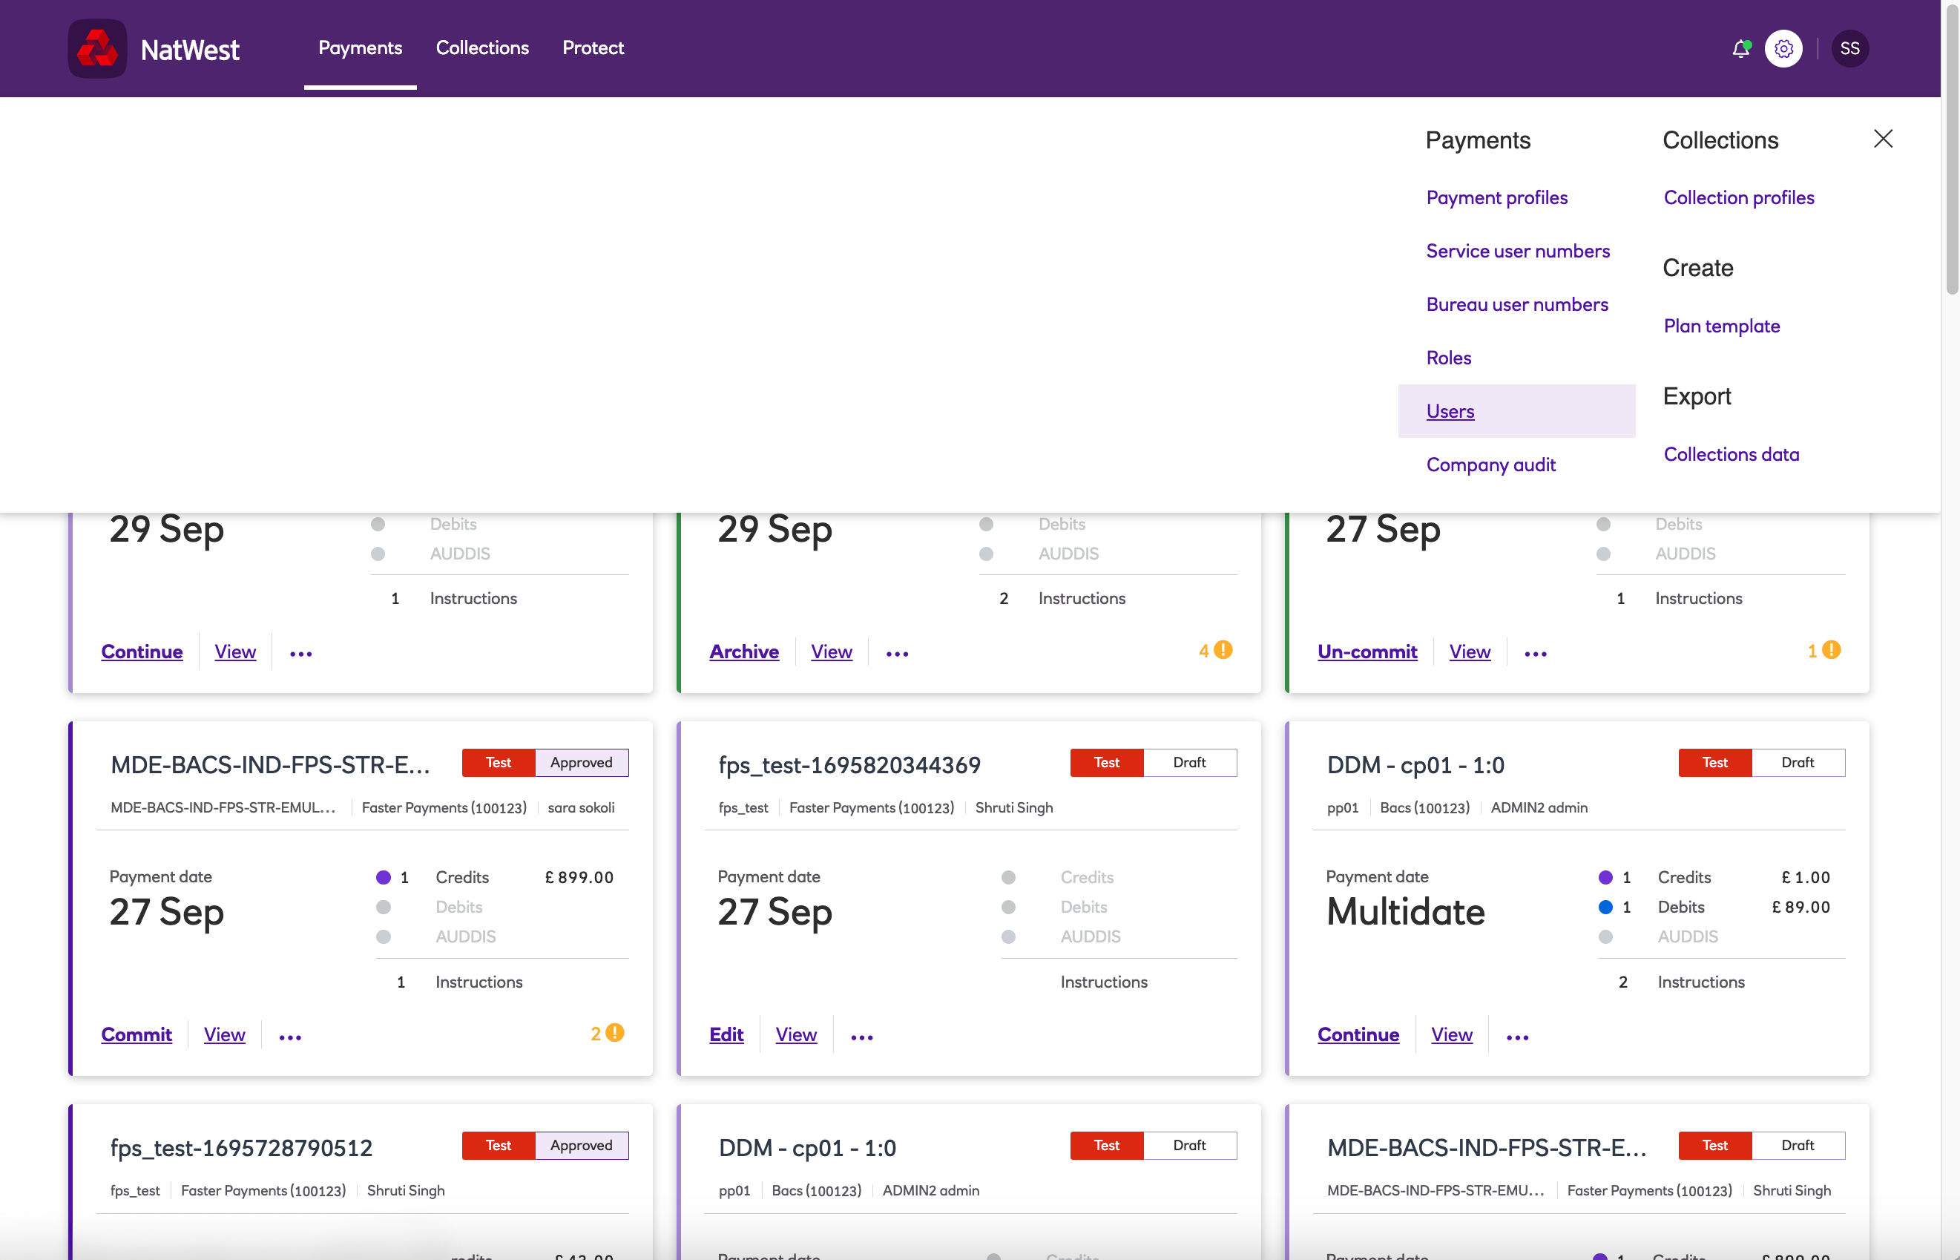
Task: Switch to the Payments tab
Action: pyautogui.click(x=360, y=47)
